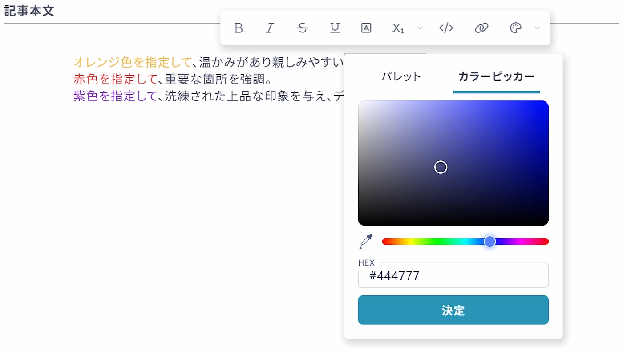Apply italic style to the text
This screenshot has height=355, width=623.
coord(270,28)
